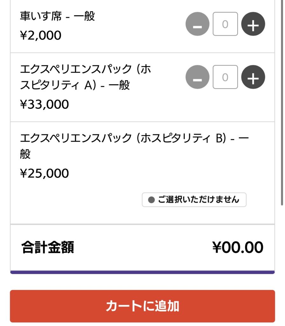Click plus button for Hospitality A pack

[253, 77]
